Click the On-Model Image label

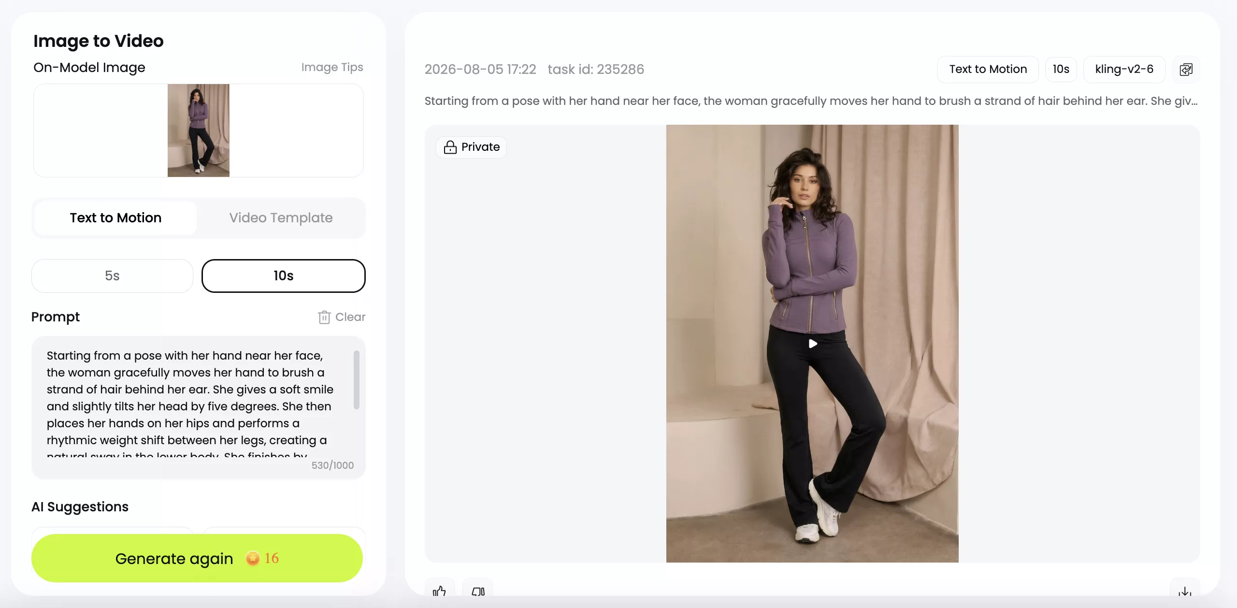89,68
